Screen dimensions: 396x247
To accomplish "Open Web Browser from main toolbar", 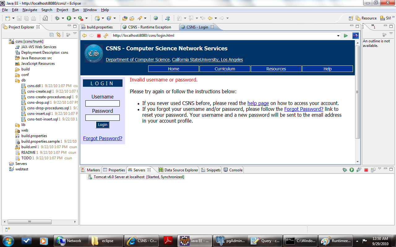I will coord(156,18).
